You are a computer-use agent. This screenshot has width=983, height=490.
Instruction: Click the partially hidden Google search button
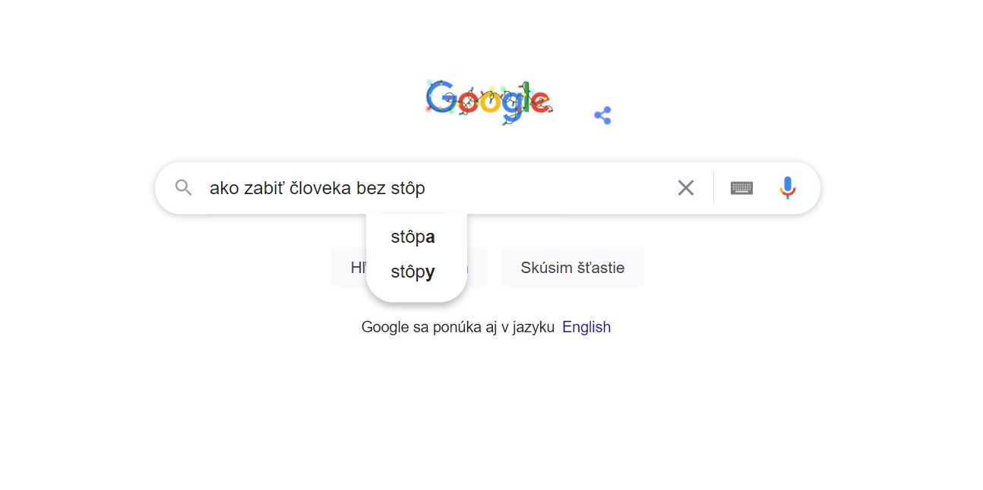pyautogui.click(x=350, y=268)
